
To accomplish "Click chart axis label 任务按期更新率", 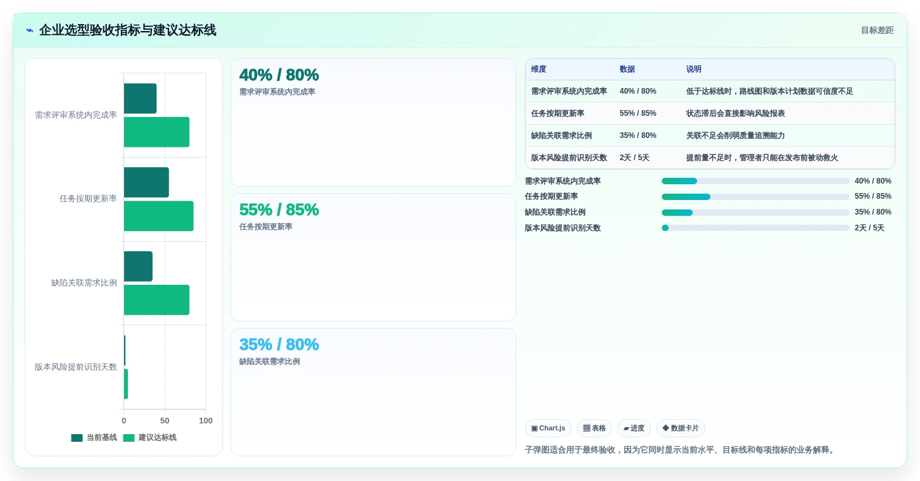I will tap(88, 199).
